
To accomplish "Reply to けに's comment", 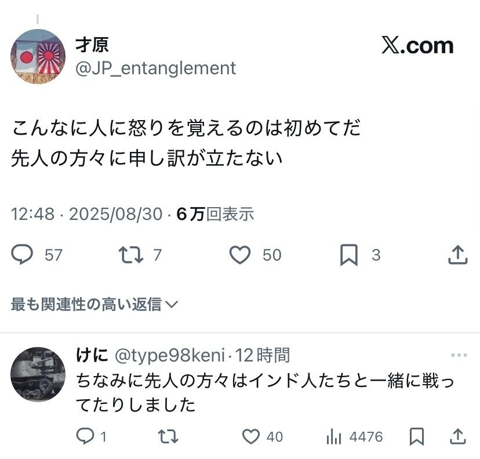I will coord(85,436).
